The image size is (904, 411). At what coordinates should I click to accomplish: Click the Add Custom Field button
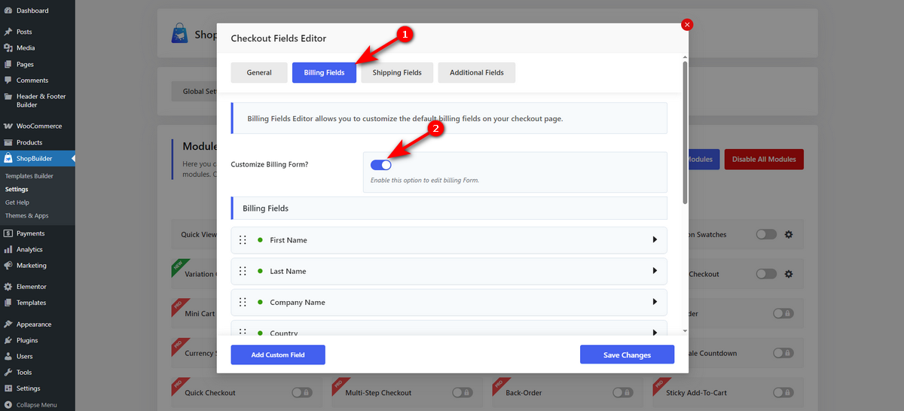click(278, 355)
